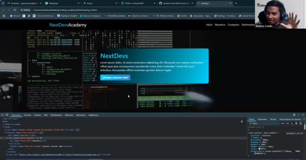Switch to Procesadores de eventos tab

tap(290, 119)
